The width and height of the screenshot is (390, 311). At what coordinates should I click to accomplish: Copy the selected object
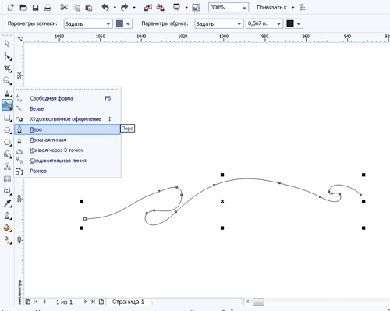click(76, 8)
